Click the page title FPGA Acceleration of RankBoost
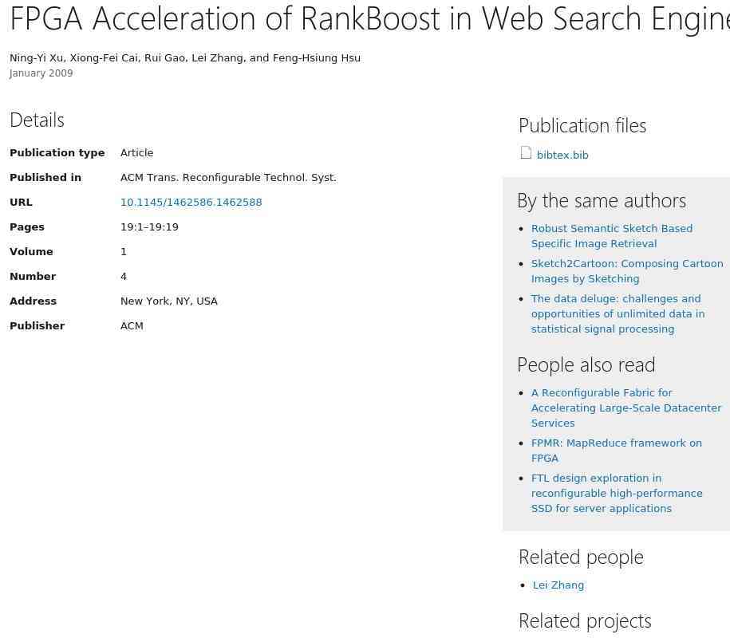 pyautogui.click(x=369, y=19)
